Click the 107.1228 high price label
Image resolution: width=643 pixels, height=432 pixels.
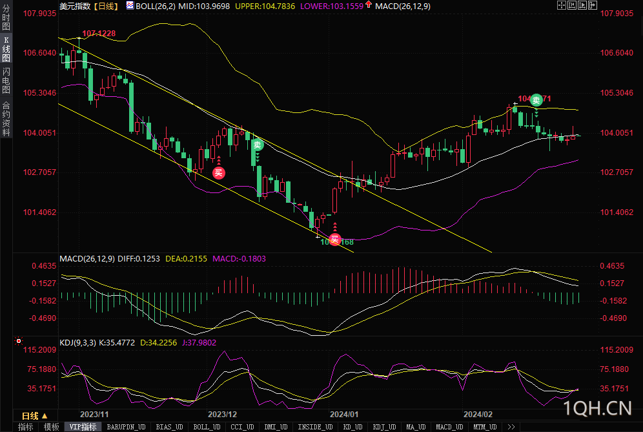(x=99, y=33)
